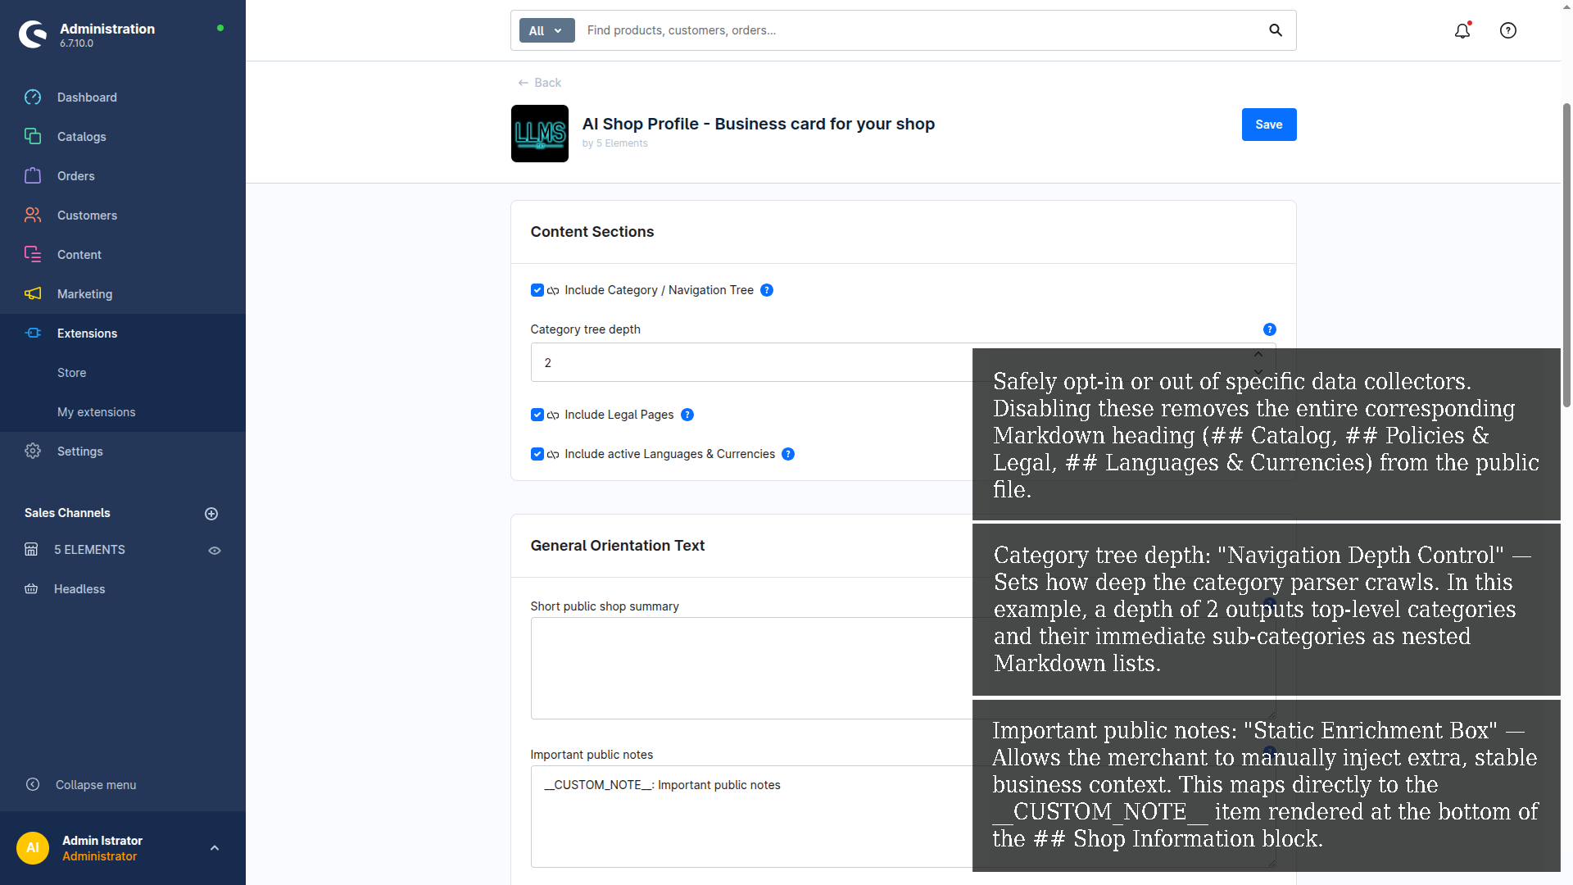Click the Extensions plug icon
This screenshot has width=1573, height=885.
pyautogui.click(x=33, y=334)
